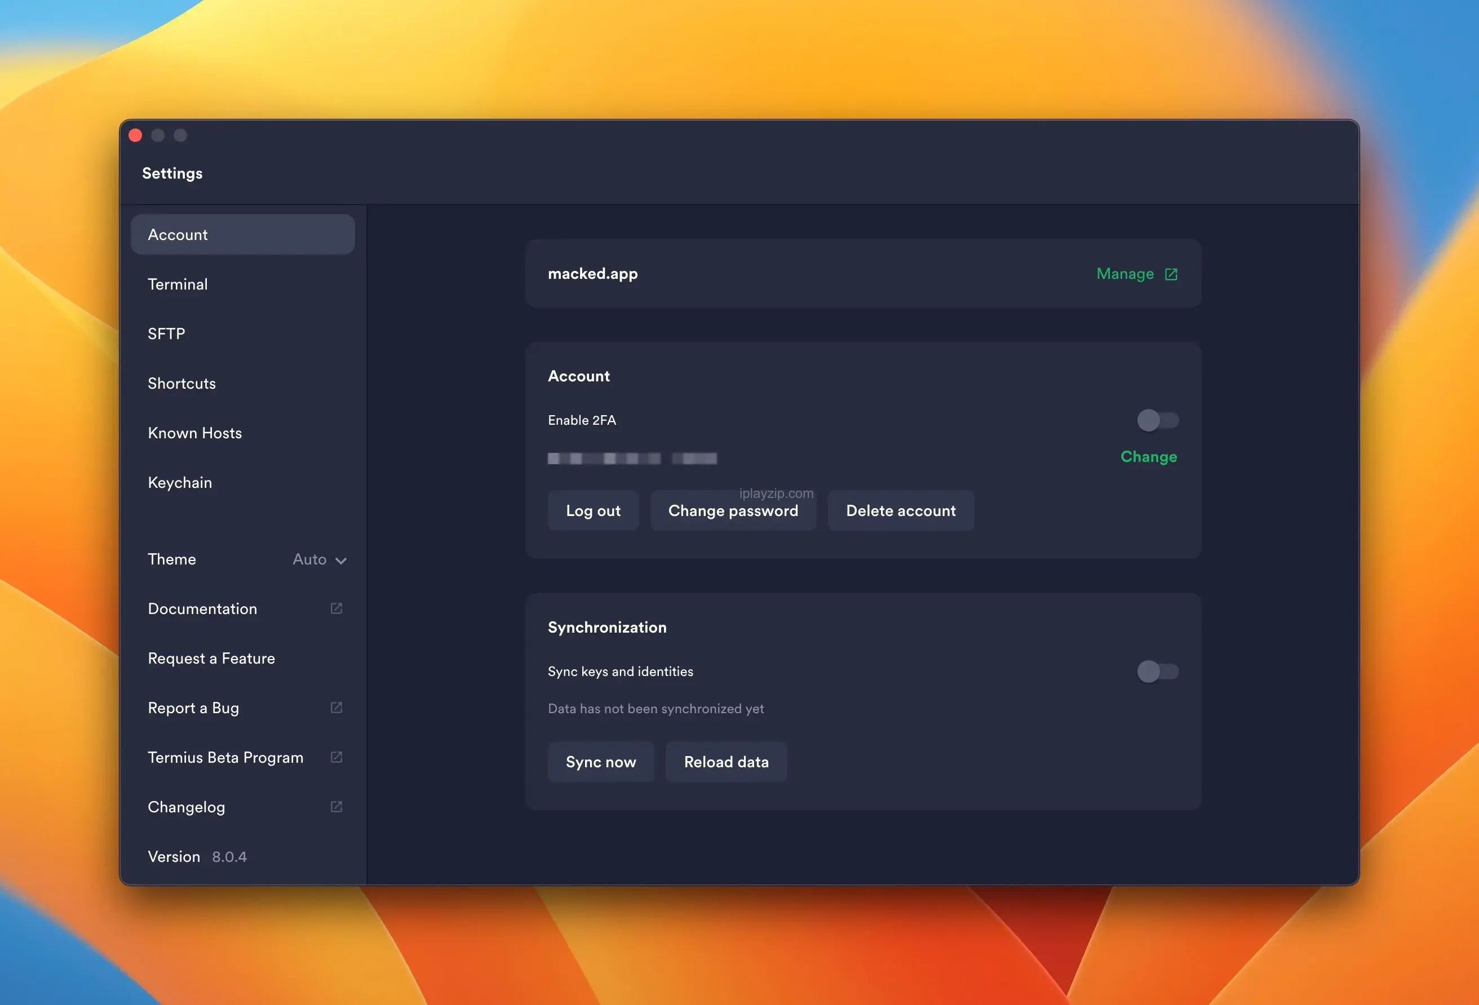Click the Documentation external link icon
Viewport: 1479px width, 1005px height.
335,609
